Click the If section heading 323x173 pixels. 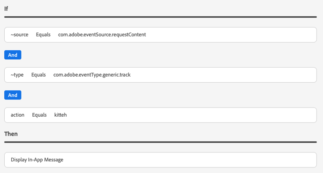tap(6, 9)
